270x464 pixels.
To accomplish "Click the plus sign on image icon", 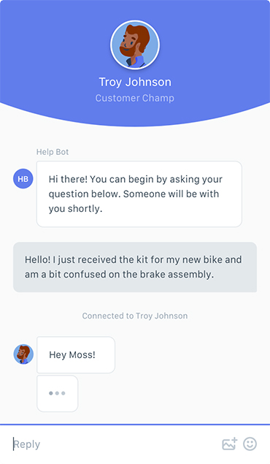I will (x=234, y=440).
